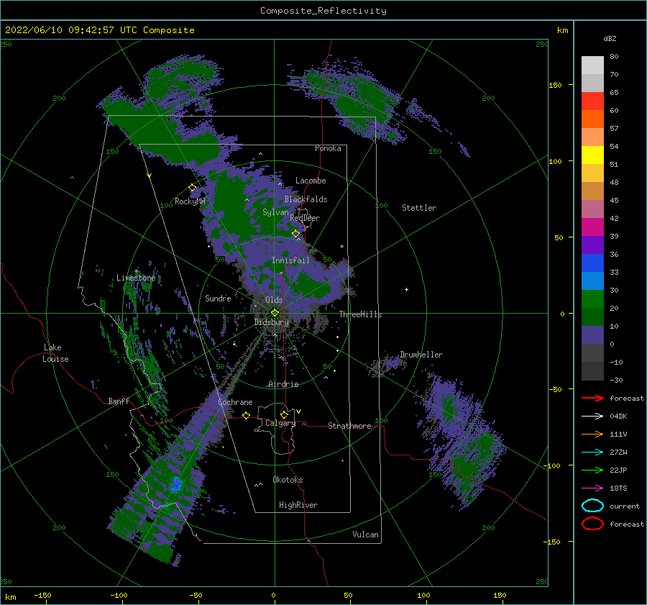Click the Innisfail town label
Screen dimensions: 647x605
click(290, 260)
